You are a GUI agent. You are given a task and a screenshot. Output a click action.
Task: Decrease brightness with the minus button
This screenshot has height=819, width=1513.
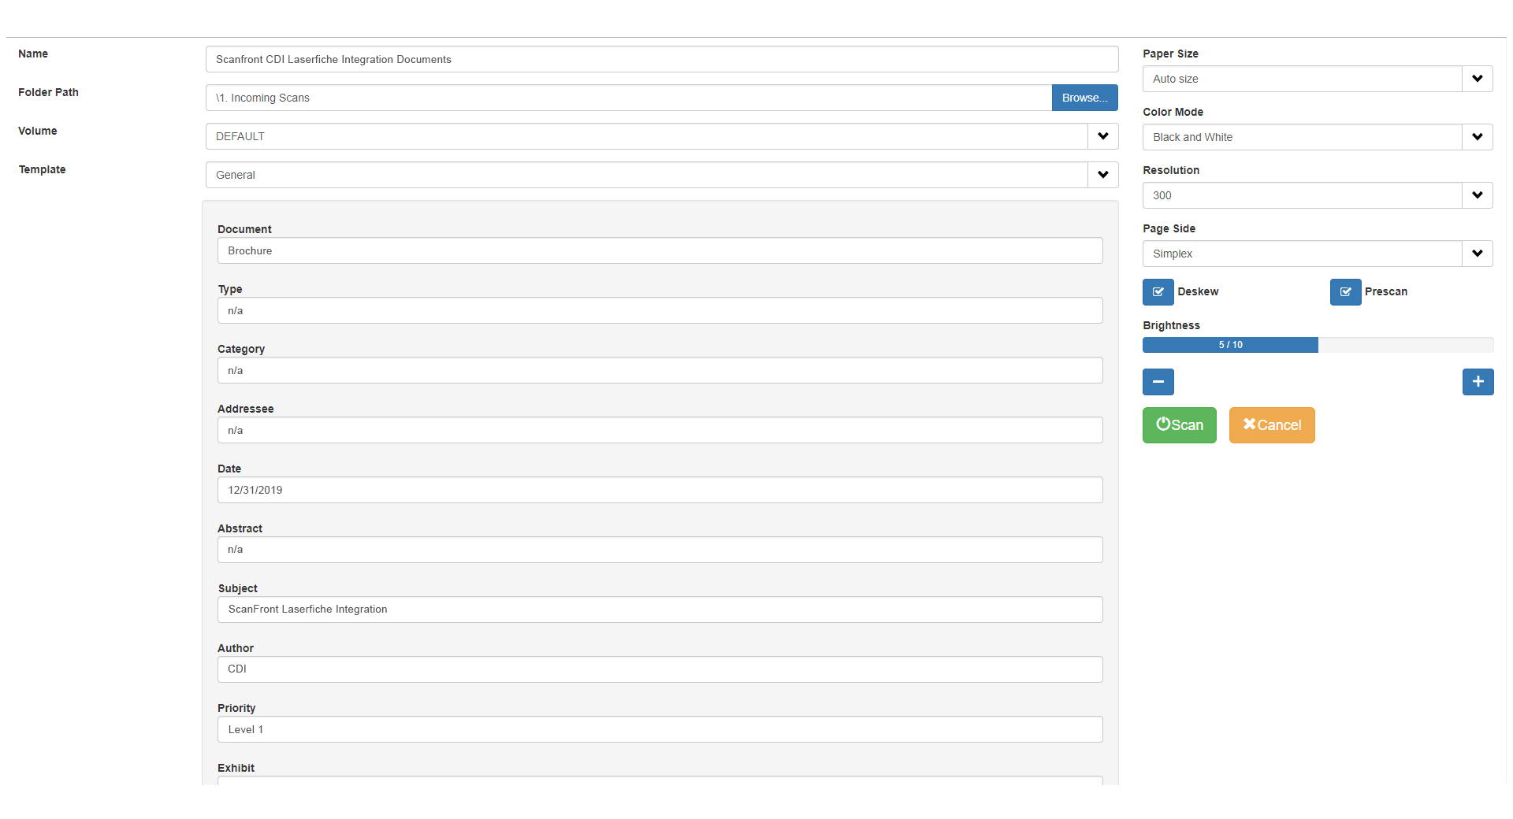click(1158, 382)
